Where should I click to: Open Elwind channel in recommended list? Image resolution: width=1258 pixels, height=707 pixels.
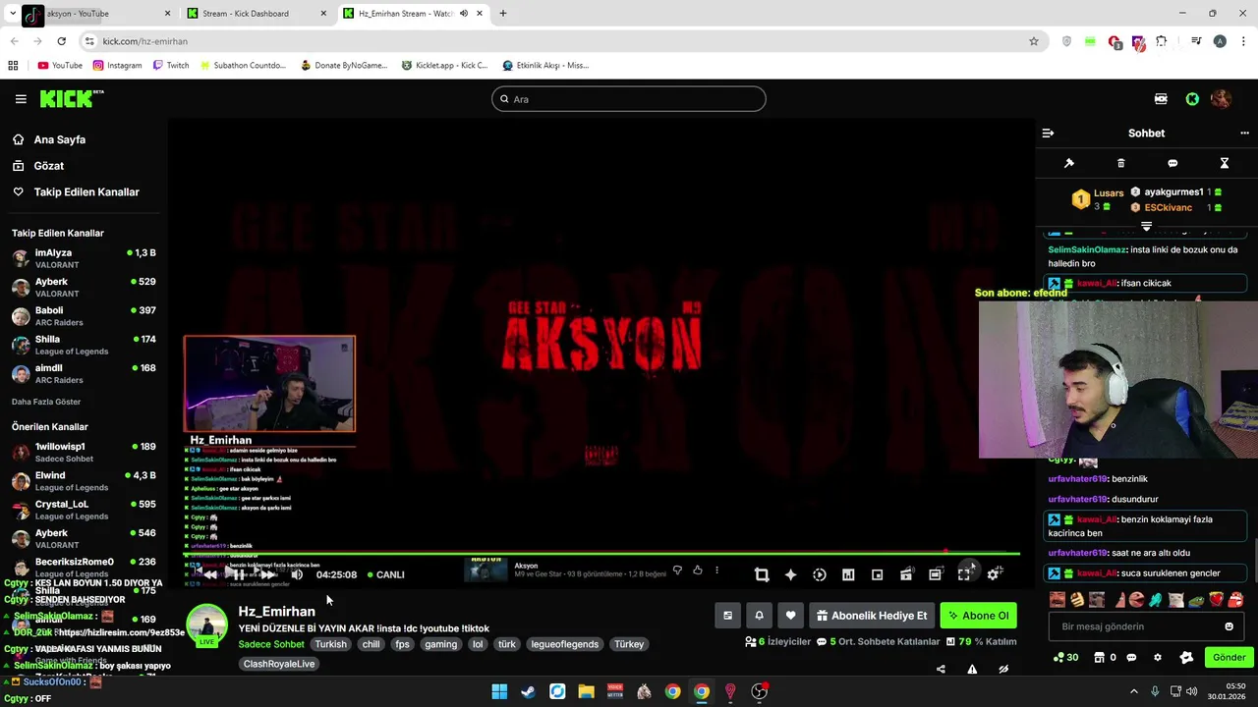point(84,481)
